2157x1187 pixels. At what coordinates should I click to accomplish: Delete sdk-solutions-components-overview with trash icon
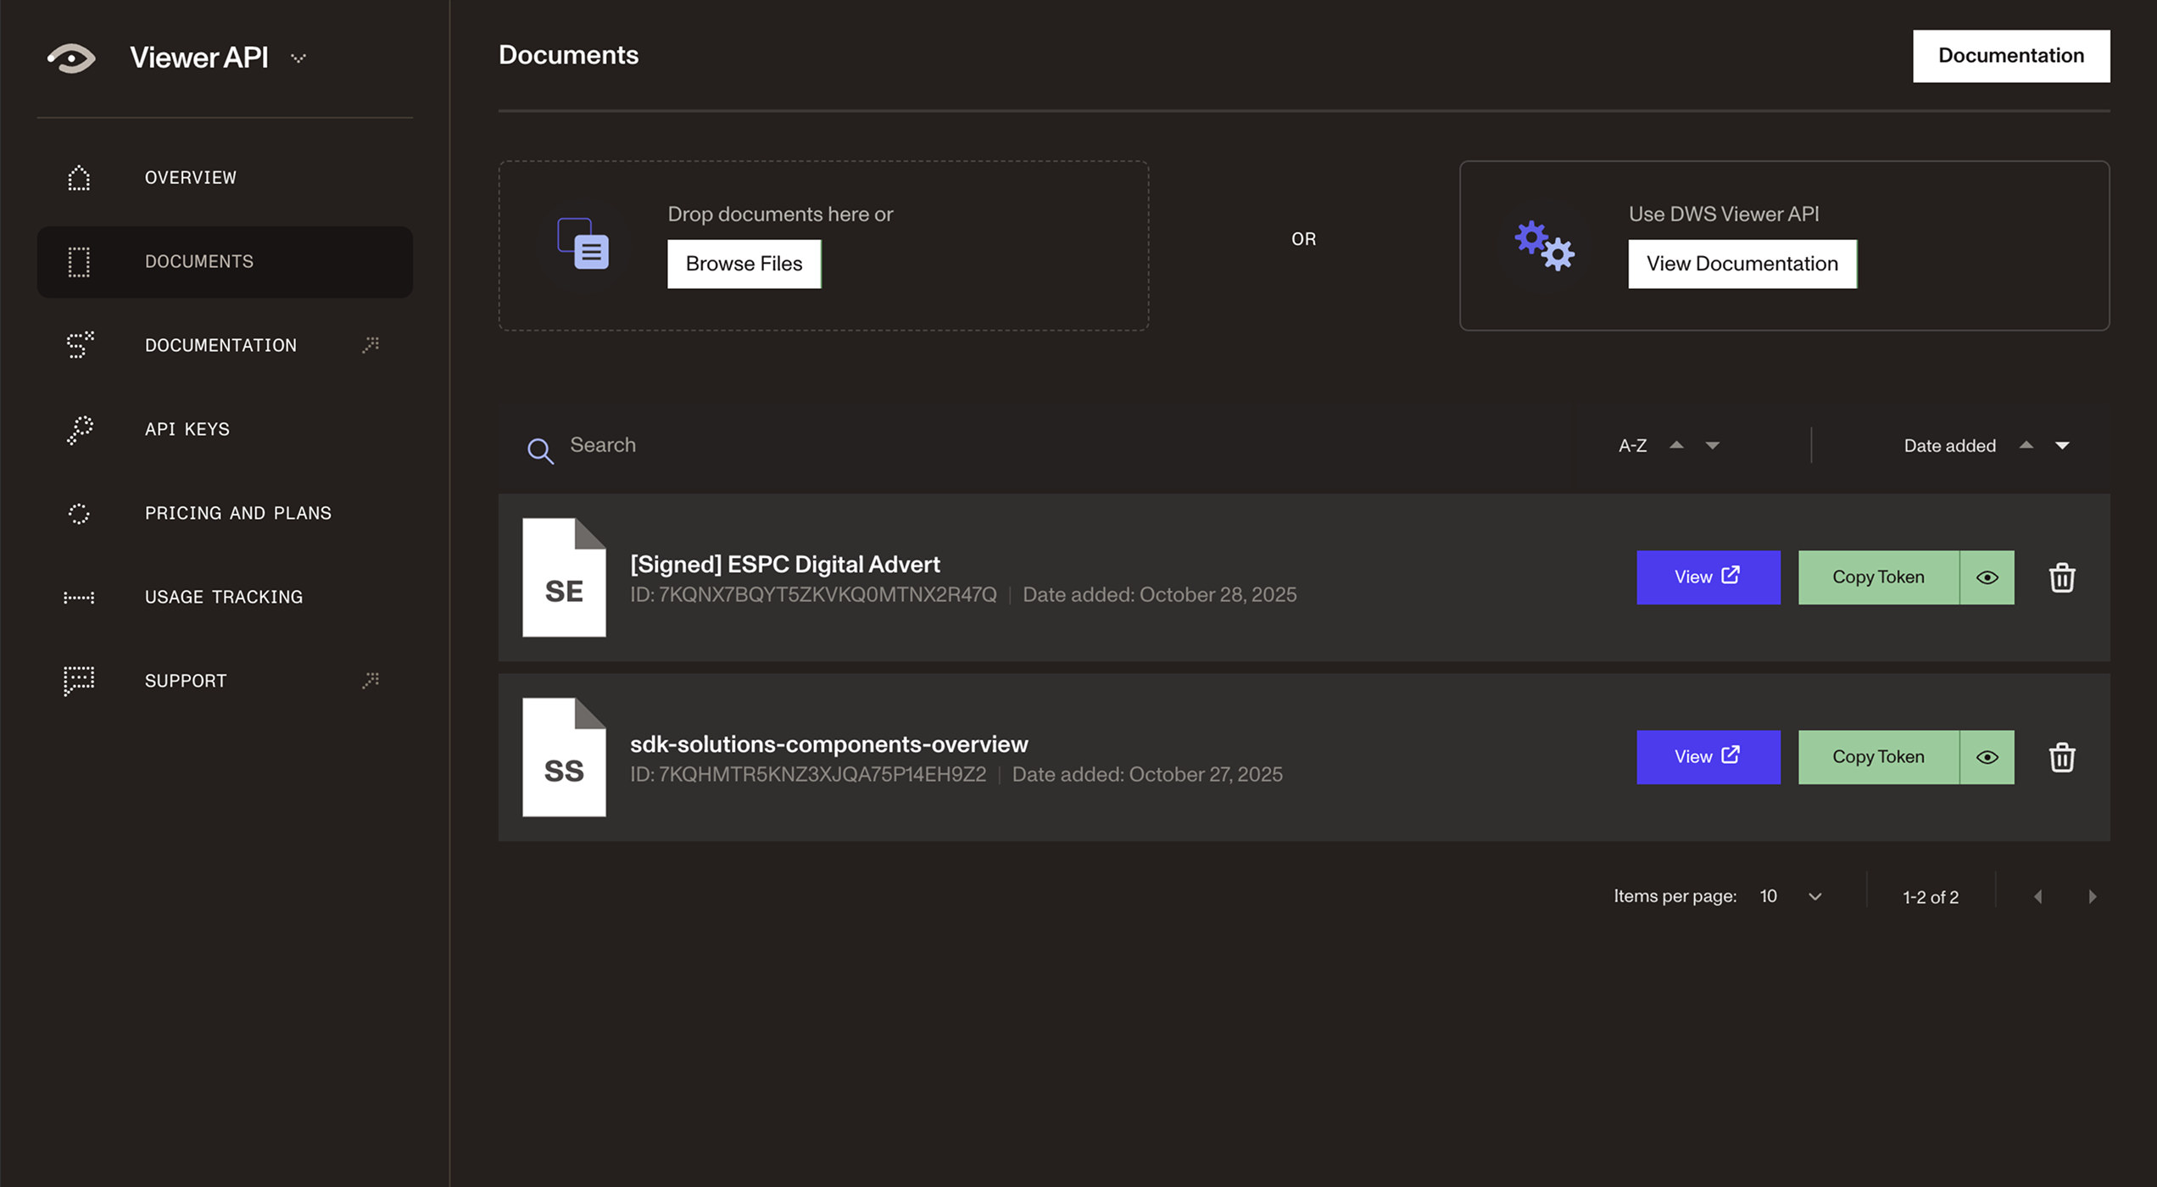(2061, 757)
